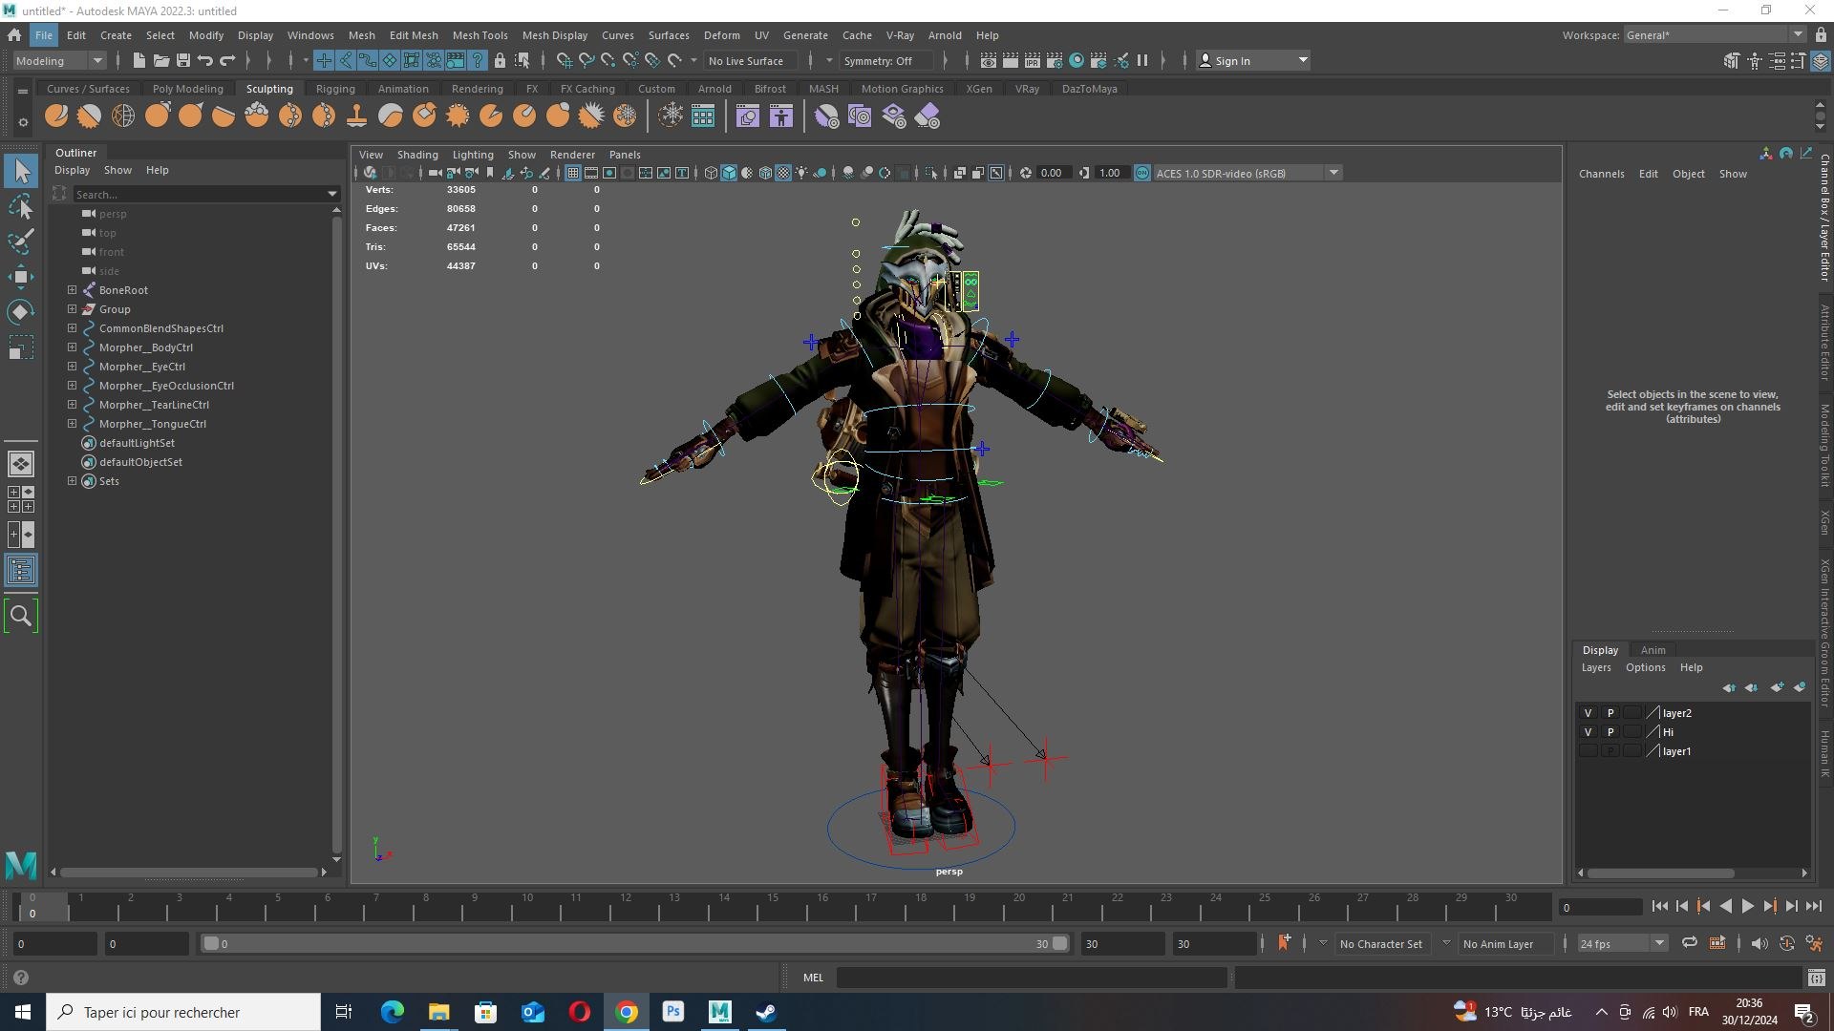This screenshot has width=1834, height=1031.
Task: Click the four-pane layout icon
Action: [x=21, y=499]
